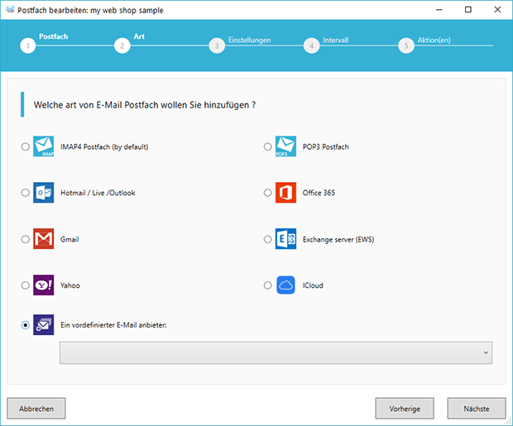The height and width of the screenshot is (426, 513).
Task: Click 'Exchange server (EWS)' label
Action: [x=338, y=240]
